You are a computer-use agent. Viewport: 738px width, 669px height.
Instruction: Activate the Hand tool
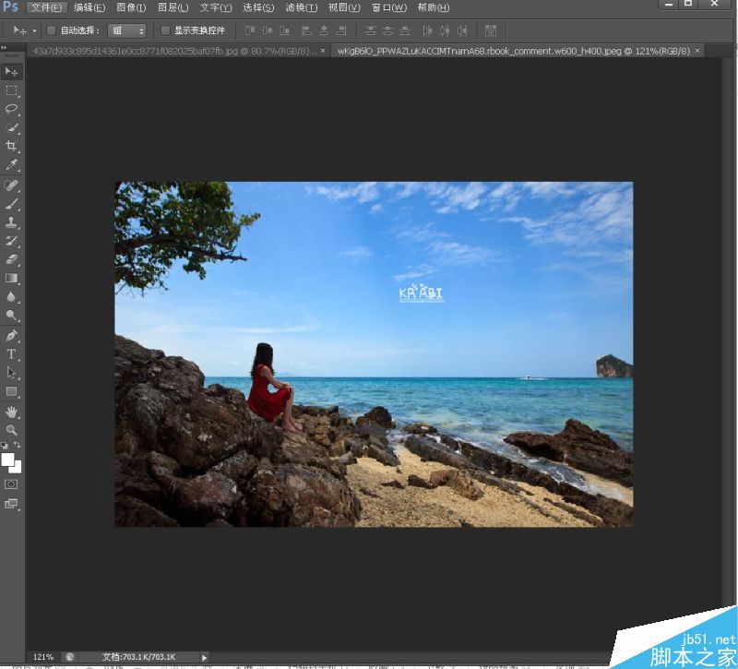(x=11, y=412)
